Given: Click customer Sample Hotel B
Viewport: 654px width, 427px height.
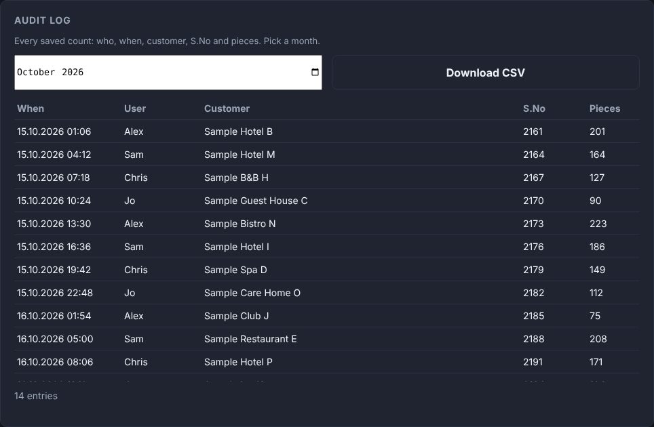Looking at the screenshot, I should 238,131.
